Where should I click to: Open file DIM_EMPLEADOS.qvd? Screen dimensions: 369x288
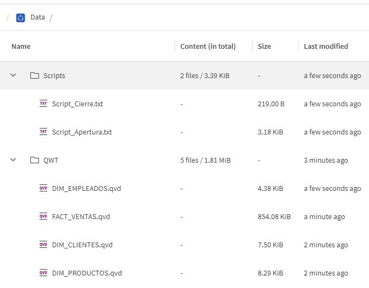point(86,189)
